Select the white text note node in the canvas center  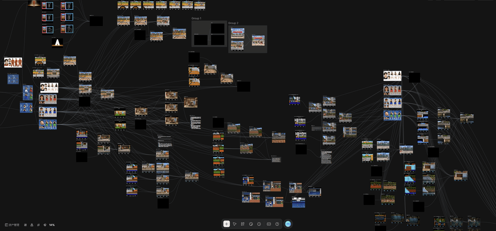(195, 122)
